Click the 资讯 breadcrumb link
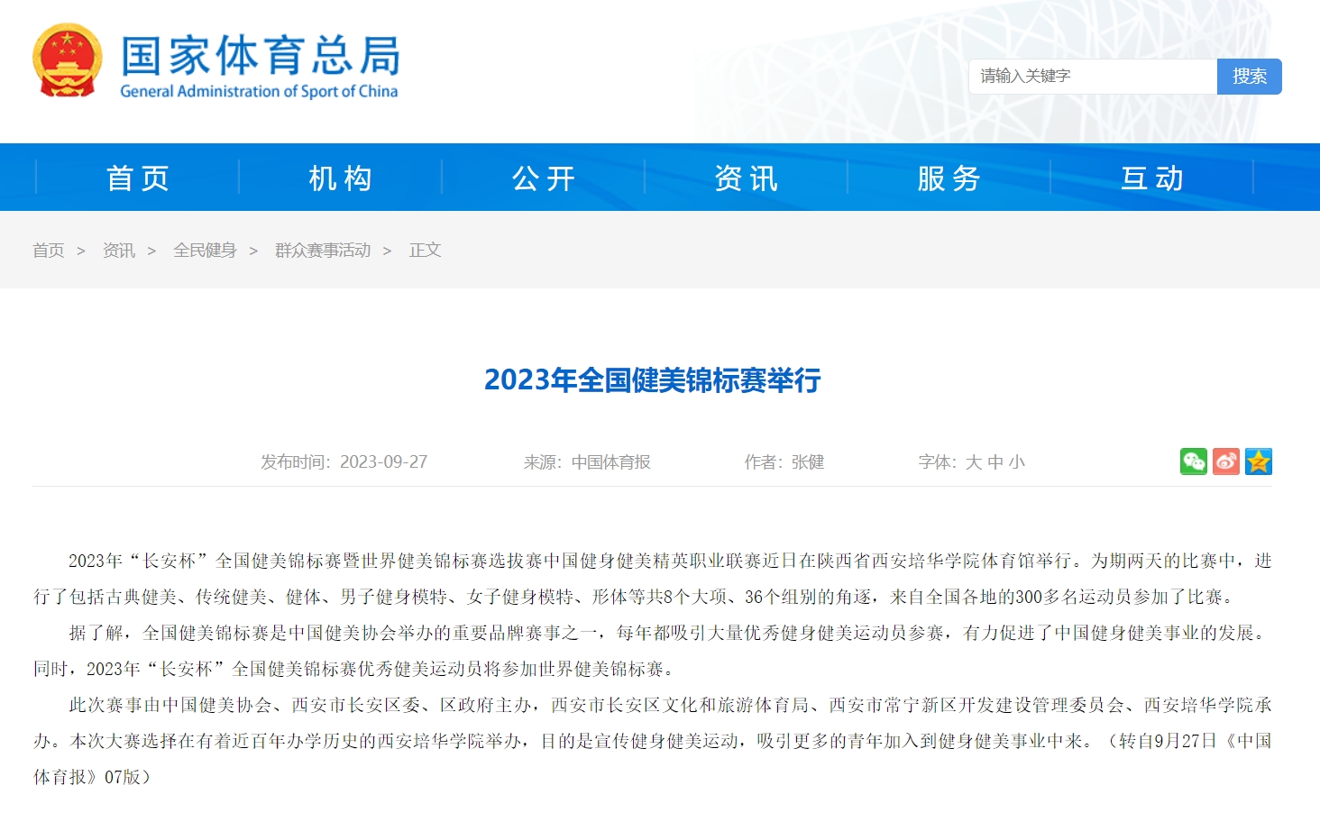 (119, 251)
